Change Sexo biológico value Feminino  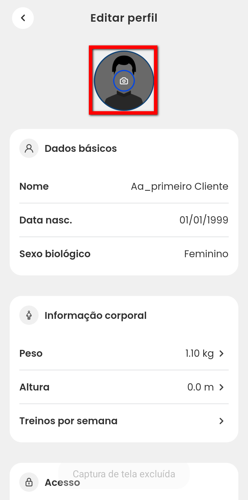tap(206, 254)
